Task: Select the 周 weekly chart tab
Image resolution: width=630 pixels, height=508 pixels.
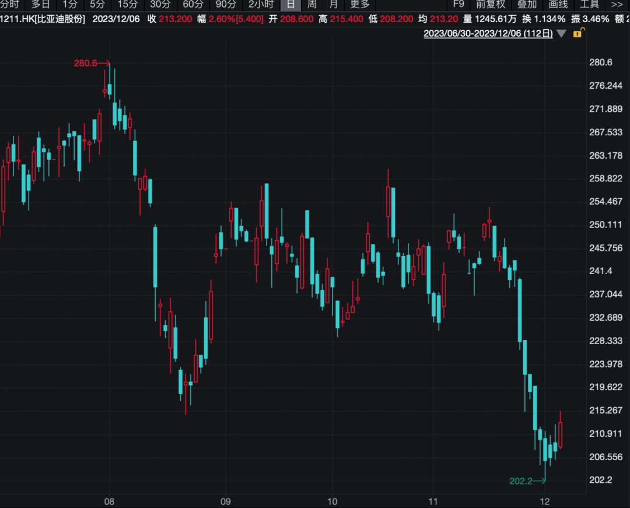Action: click(312, 5)
